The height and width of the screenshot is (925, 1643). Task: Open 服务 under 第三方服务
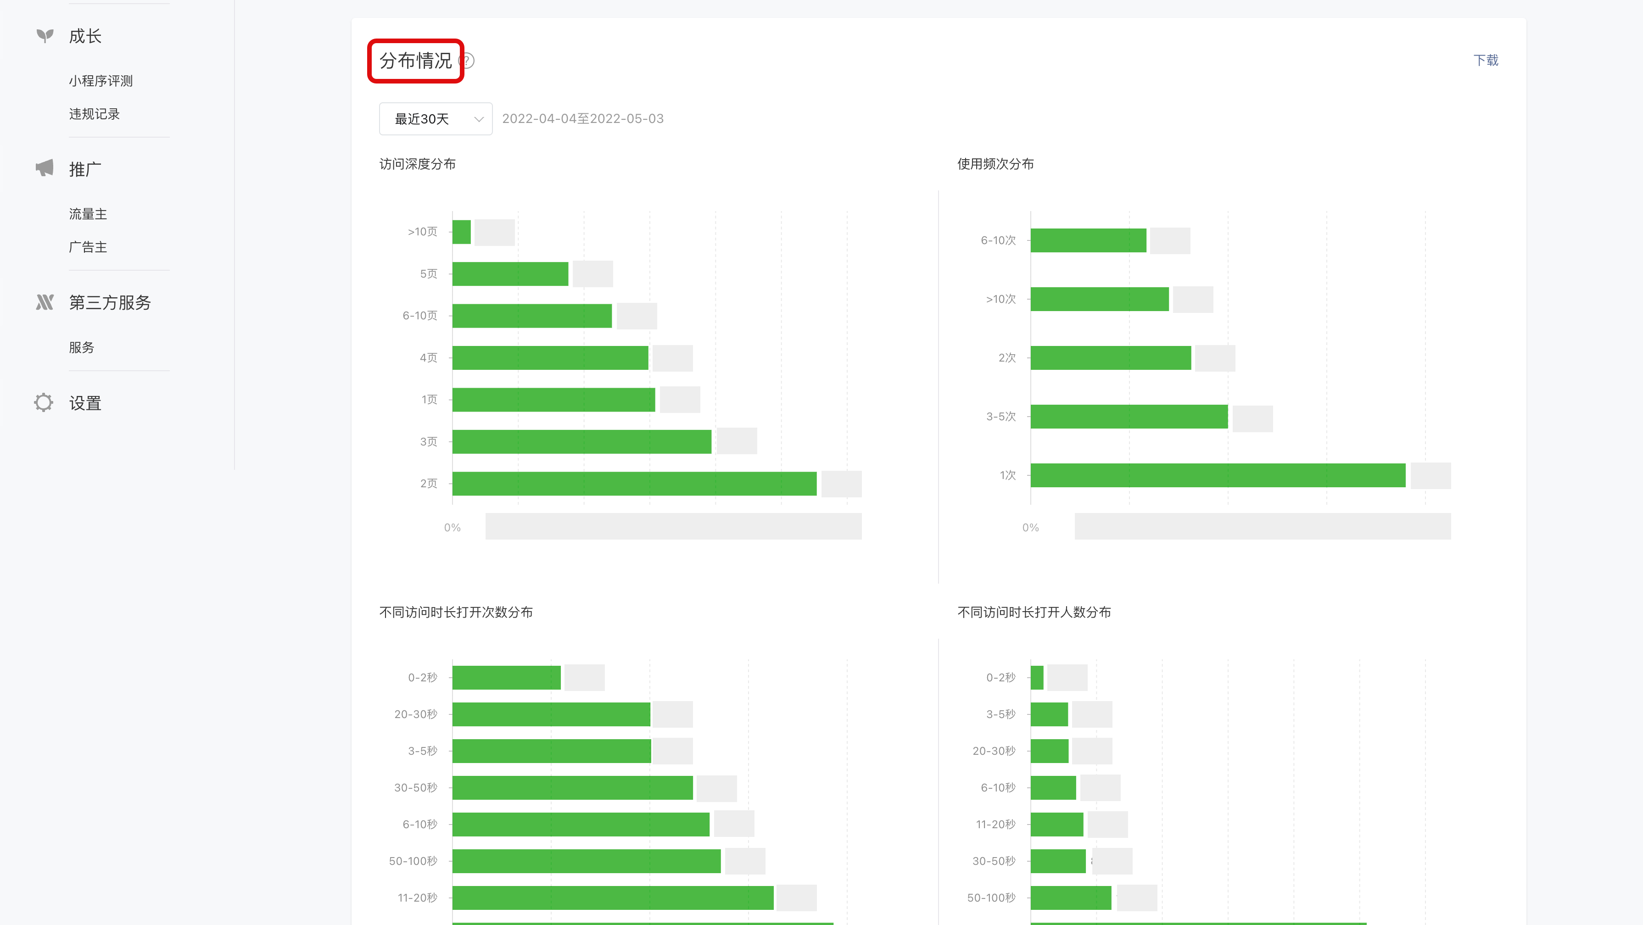82,347
